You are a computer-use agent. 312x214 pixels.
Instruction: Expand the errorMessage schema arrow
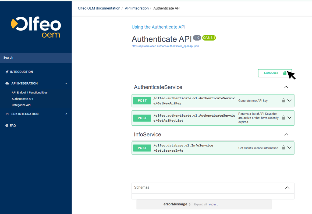coord(190,205)
